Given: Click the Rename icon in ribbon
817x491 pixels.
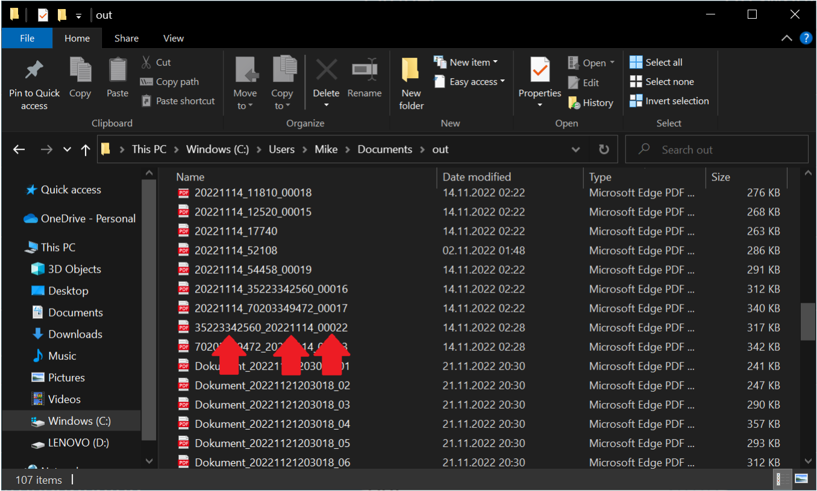Looking at the screenshot, I should pyautogui.click(x=365, y=70).
